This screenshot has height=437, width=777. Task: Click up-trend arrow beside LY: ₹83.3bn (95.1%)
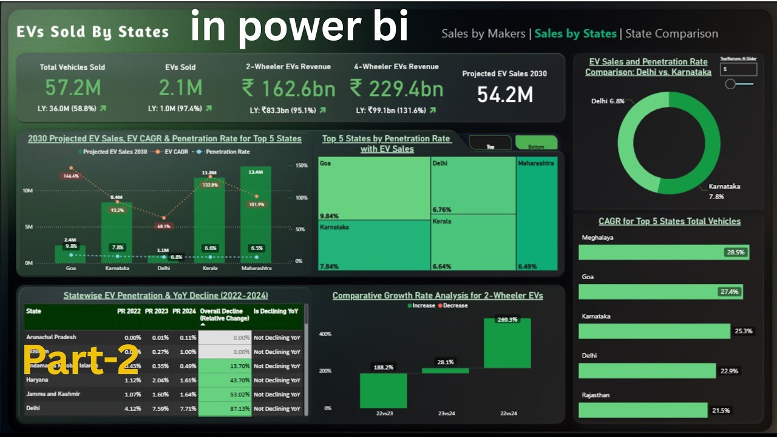tap(322, 110)
